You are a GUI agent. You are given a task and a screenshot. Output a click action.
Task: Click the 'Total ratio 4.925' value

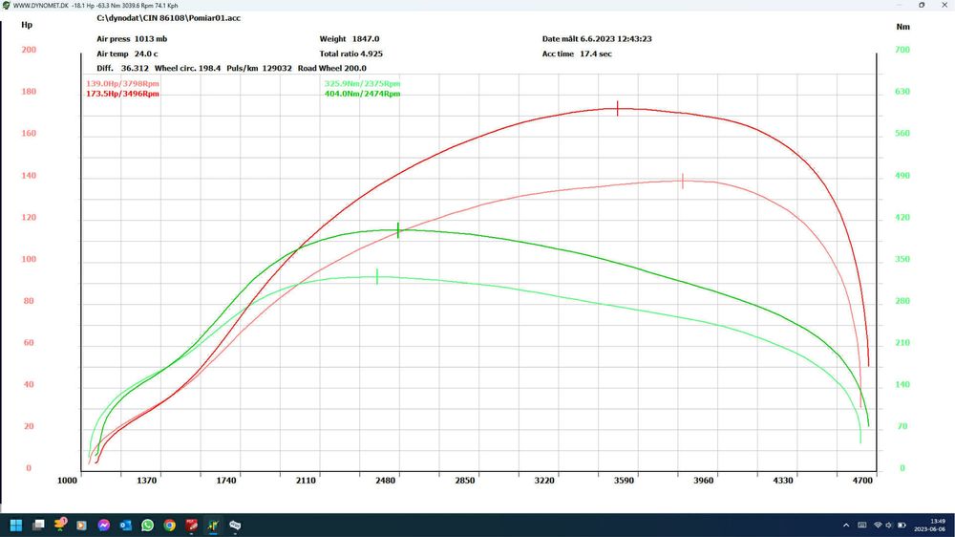pos(350,54)
